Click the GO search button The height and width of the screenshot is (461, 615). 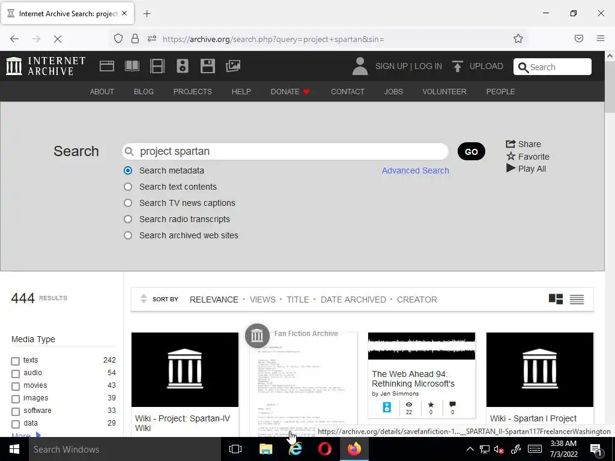click(471, 152)
